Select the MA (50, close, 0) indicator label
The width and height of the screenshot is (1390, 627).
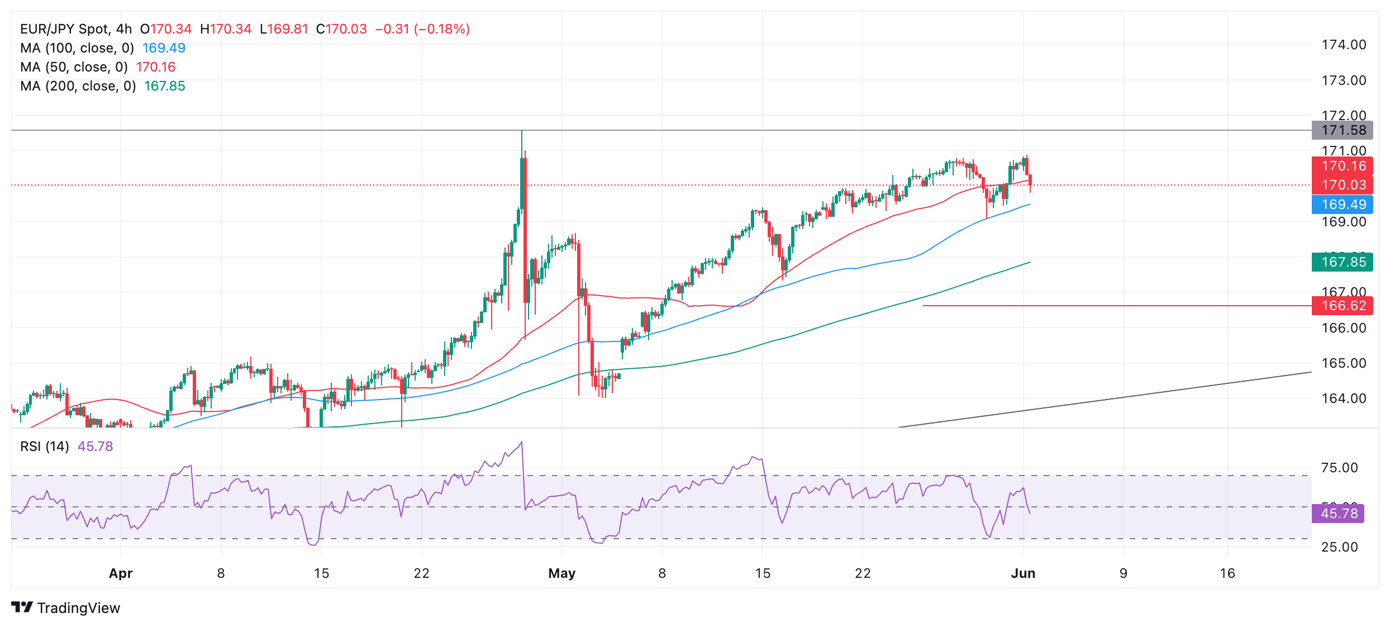pos(74,67)
